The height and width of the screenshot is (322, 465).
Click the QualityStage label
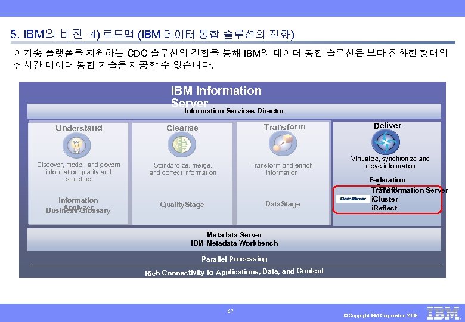[x=182, y=205]
